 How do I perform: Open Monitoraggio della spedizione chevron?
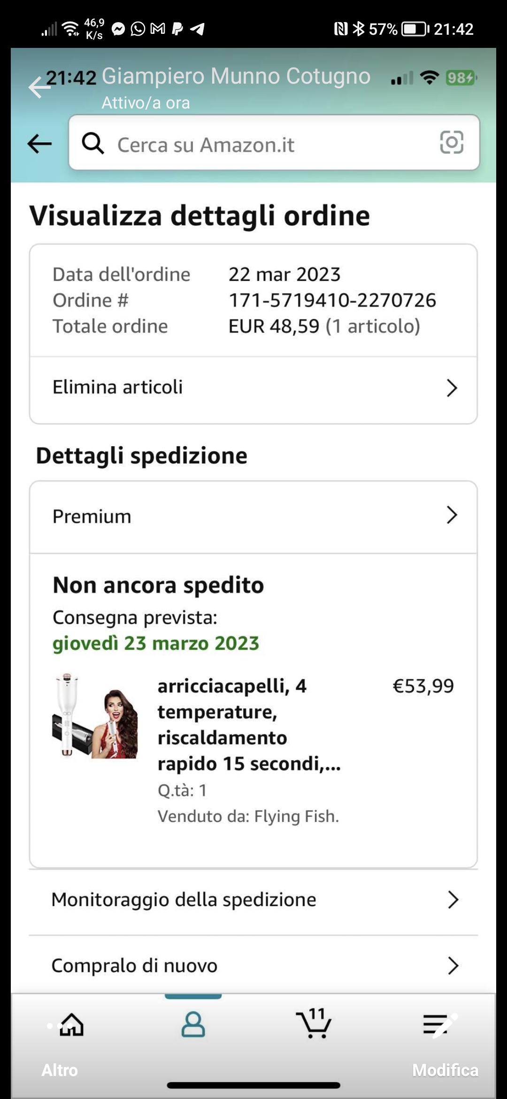pyautogui.click(x=453, y=900)
